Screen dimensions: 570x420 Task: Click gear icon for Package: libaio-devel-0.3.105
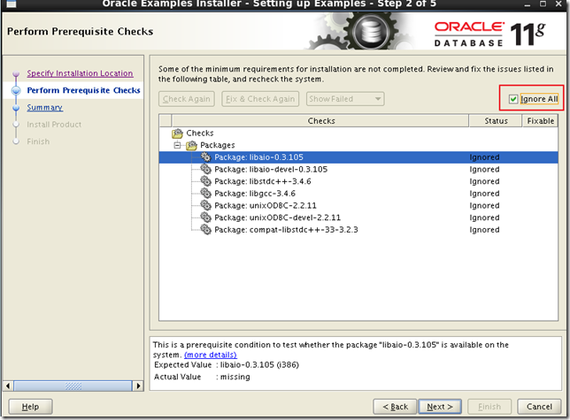205,169
